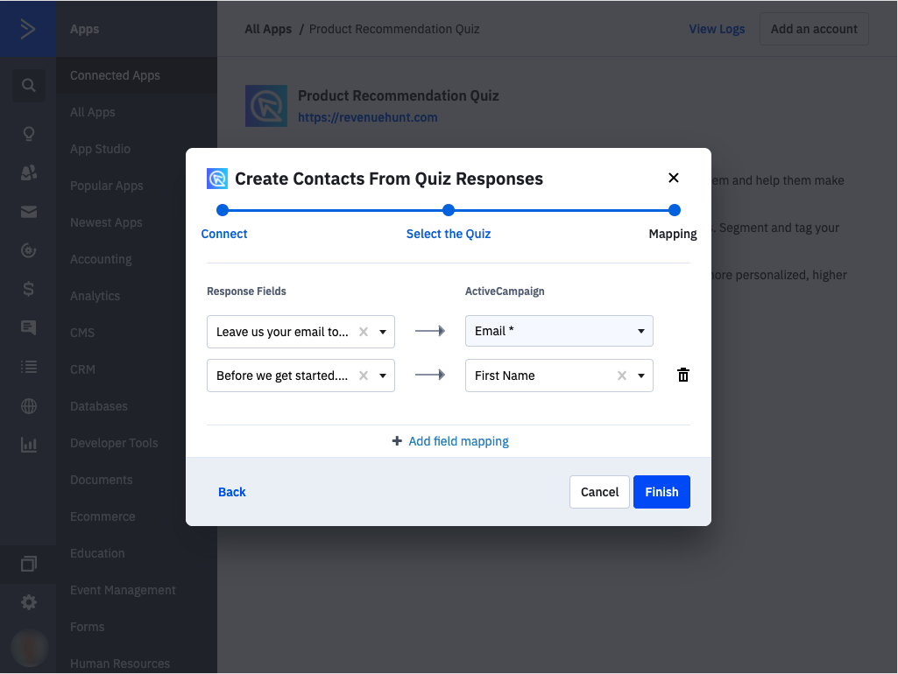The height and width of the screenshot is (674, 898).
Task: Open the automations circular icon
Action: [29, 250]
